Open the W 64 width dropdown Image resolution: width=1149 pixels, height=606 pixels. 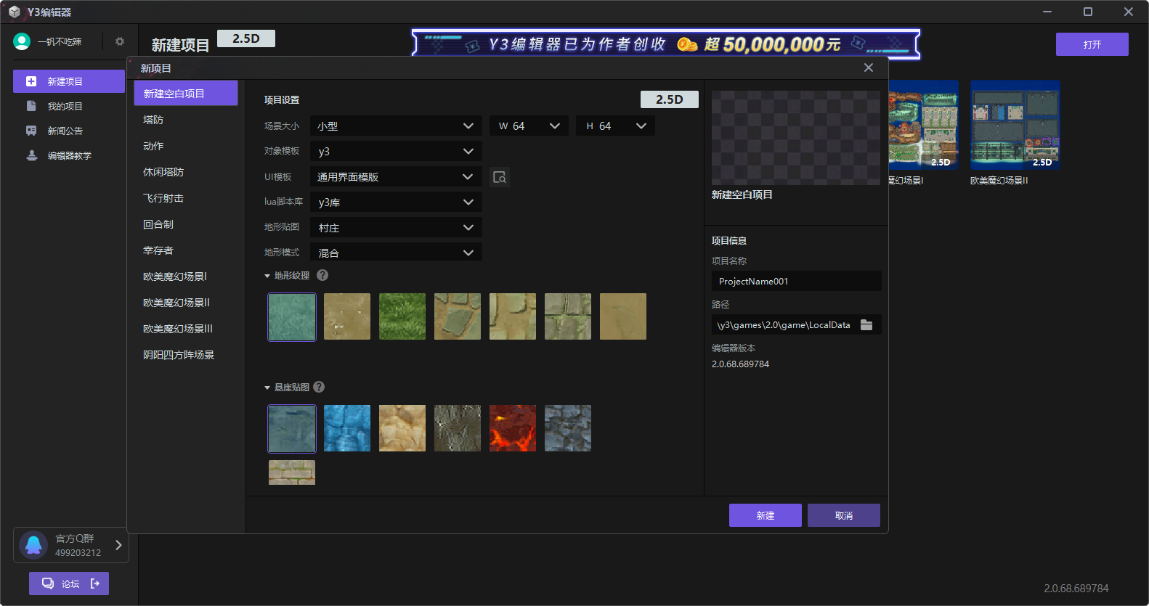(x=529, y=126)
